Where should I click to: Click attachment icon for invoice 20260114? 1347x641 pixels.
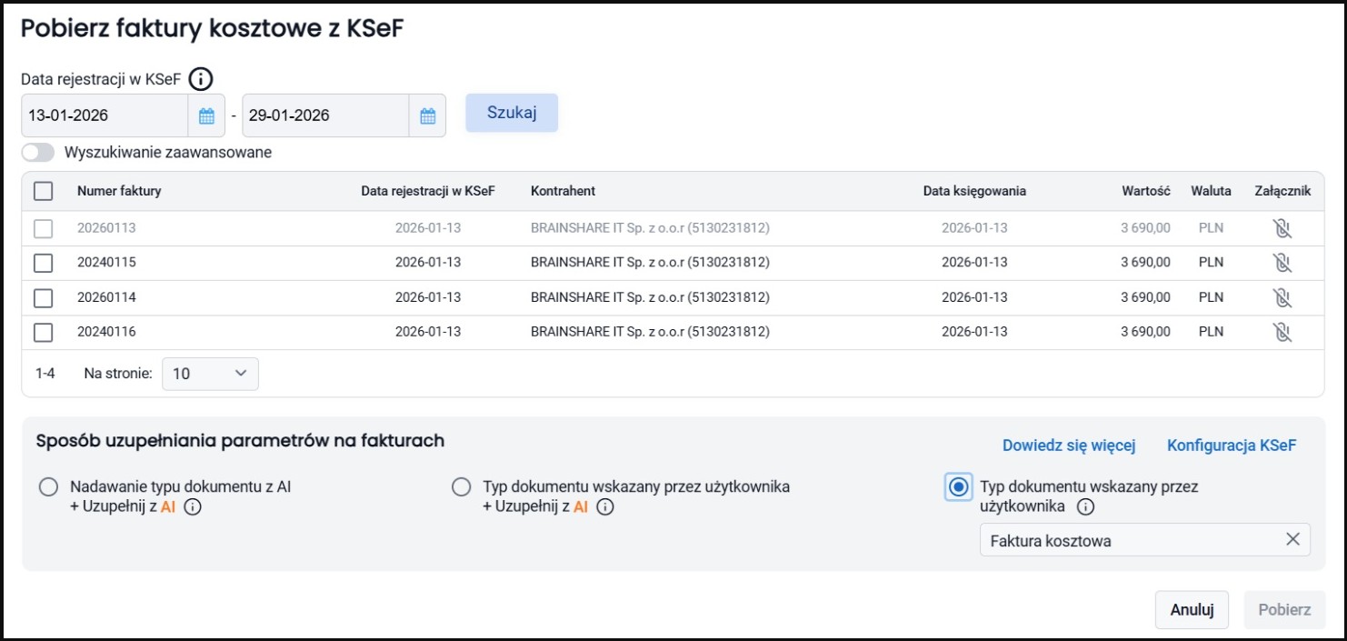(x=1282, y=297)
